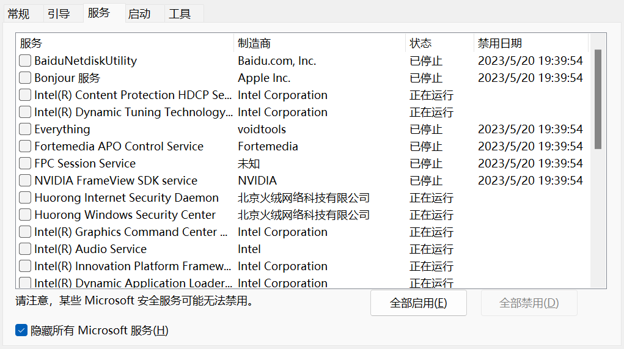624x349 pixels.
Task: Toggle Fortemedia APO Control Service checkbox
Action: click(25, 146)
